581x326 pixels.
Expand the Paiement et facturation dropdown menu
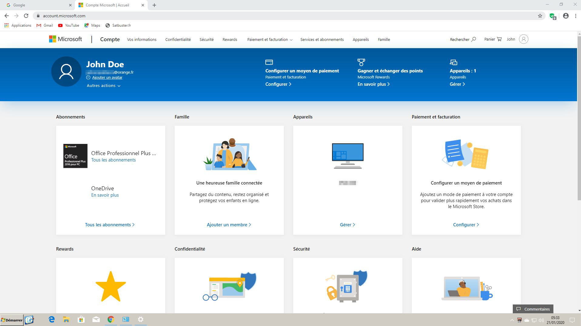click(270, 39)
